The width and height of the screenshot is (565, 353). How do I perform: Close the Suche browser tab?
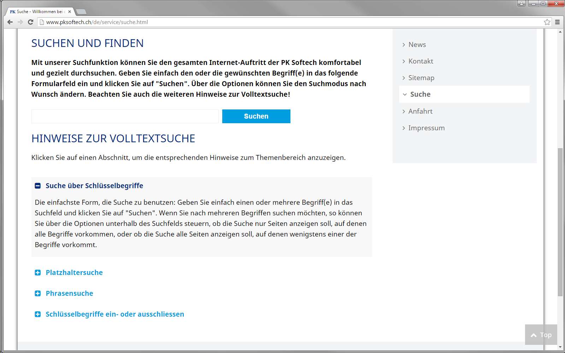pyautogui.click(x=70, y=12)
